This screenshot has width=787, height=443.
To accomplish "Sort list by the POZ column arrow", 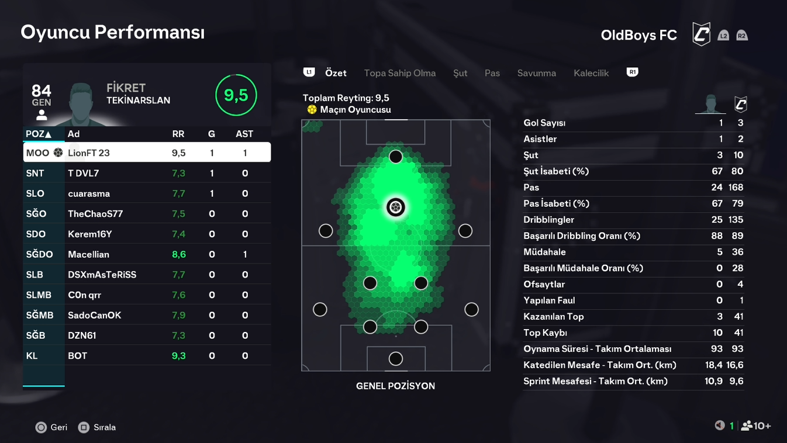I will point(49,134).
